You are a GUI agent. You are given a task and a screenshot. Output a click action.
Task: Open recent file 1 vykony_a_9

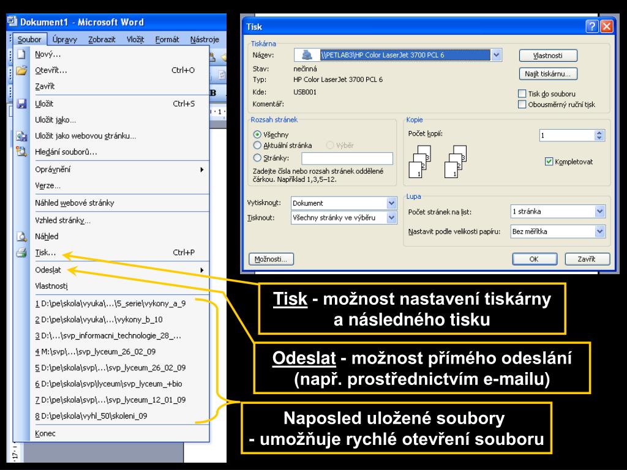tap(112, 304)
